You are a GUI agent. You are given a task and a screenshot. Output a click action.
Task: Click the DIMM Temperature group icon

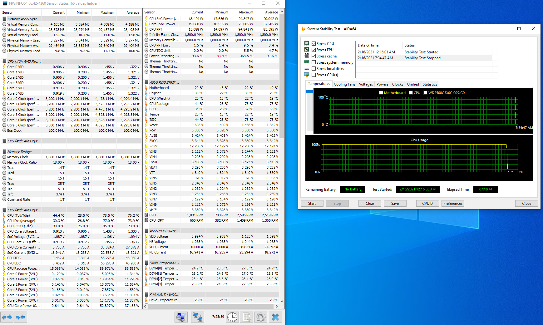(x=146, y=263)
